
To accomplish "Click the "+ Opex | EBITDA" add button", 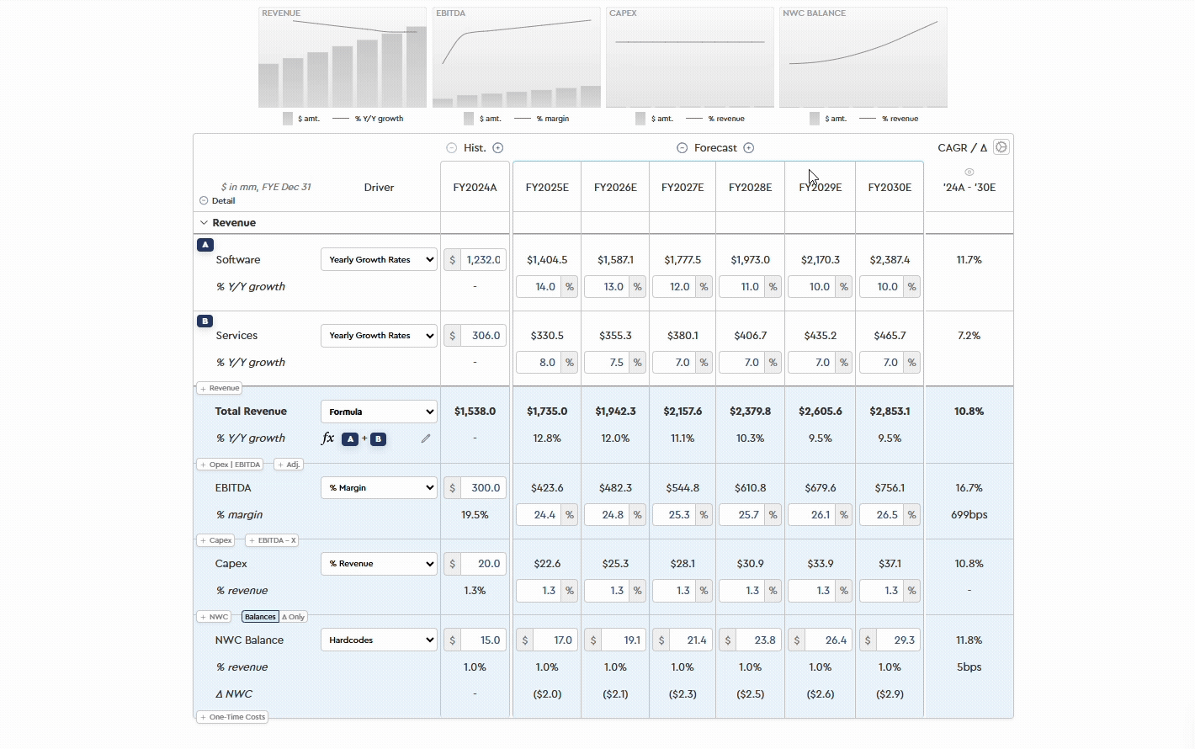I will coord(230,464).
